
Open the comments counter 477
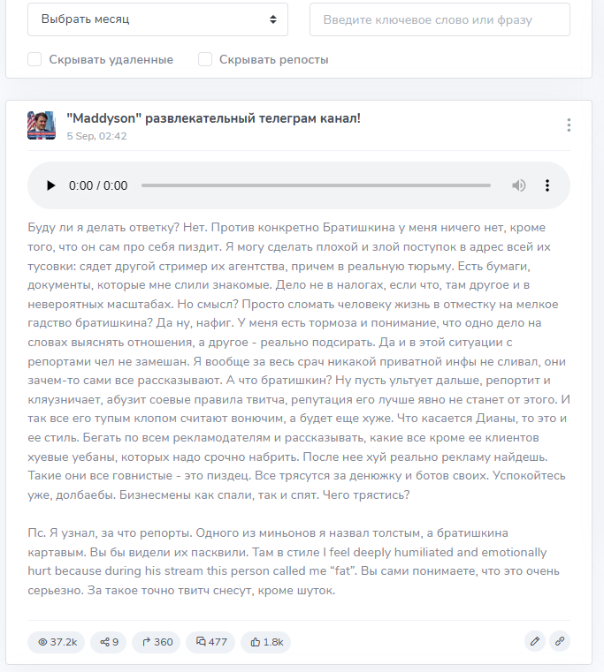coord(210,642)
